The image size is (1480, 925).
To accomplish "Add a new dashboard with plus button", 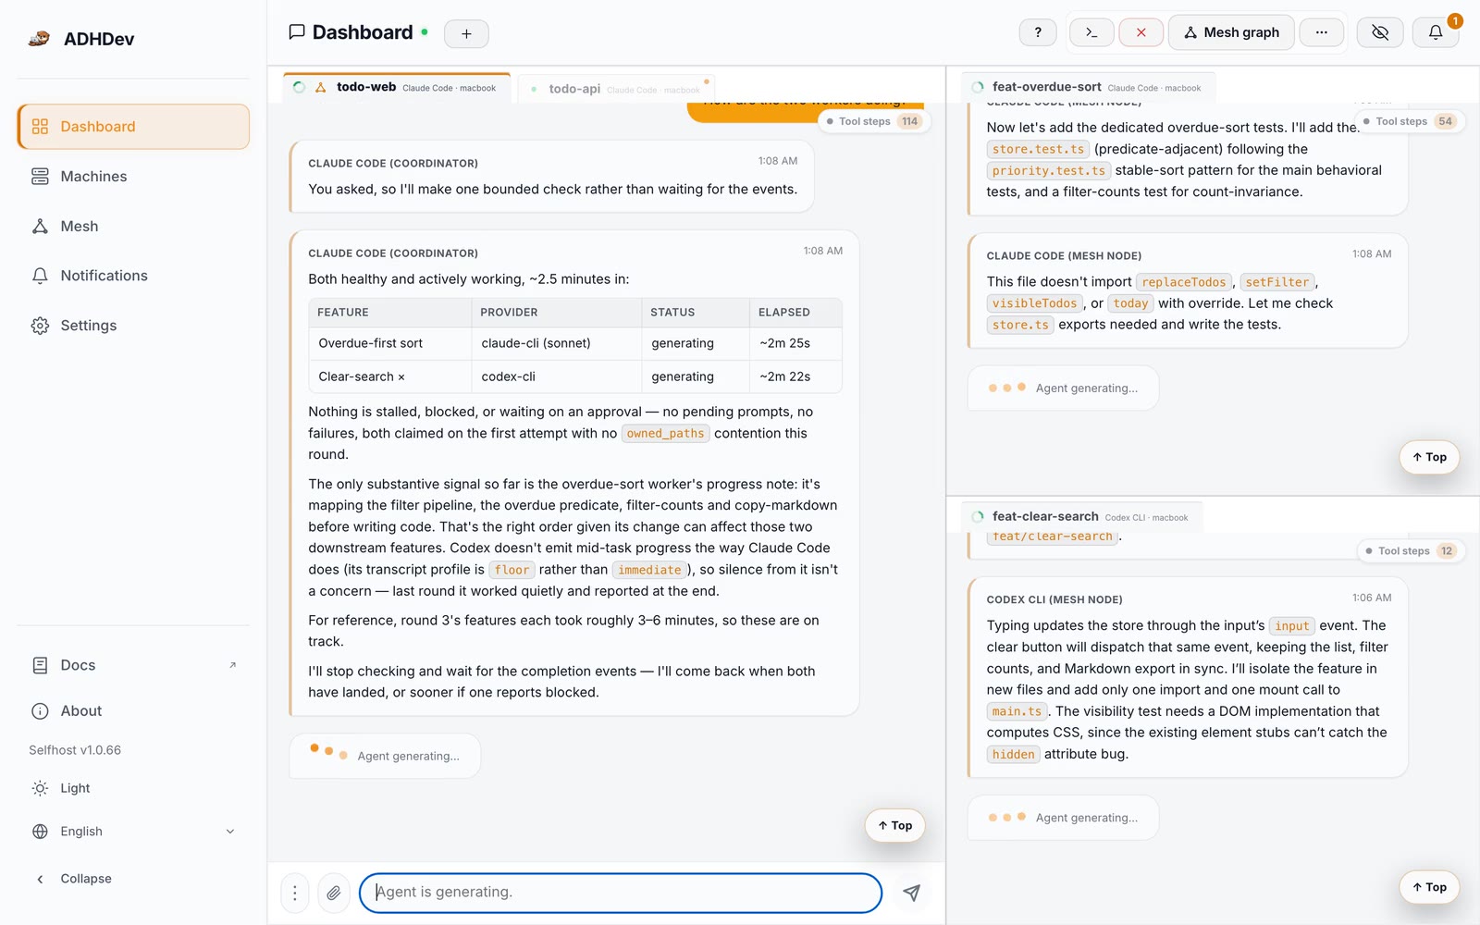I will tap(466, 33).
